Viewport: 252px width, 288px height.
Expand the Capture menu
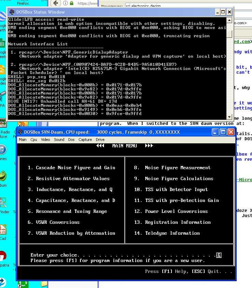coord(85,140)
